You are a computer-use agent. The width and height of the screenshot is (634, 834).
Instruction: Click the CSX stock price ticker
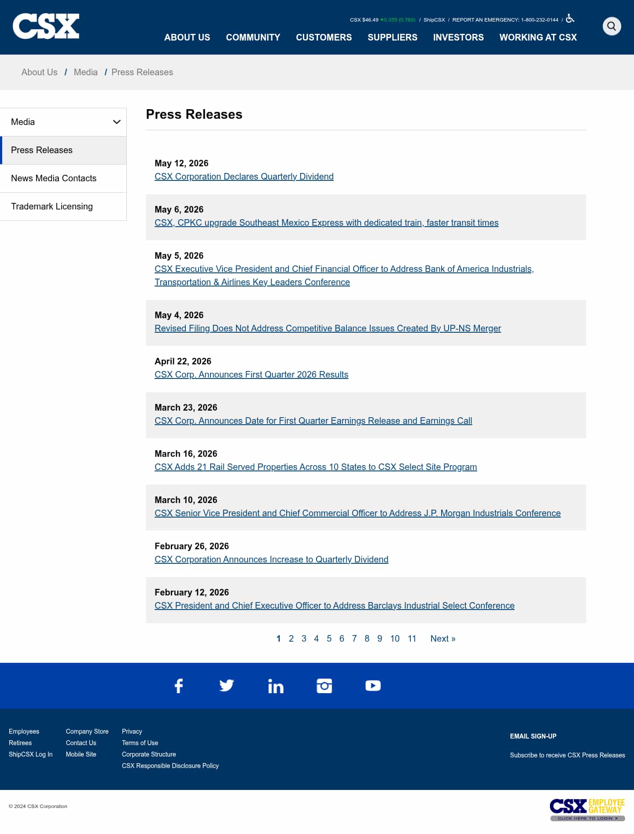[383, 20]
